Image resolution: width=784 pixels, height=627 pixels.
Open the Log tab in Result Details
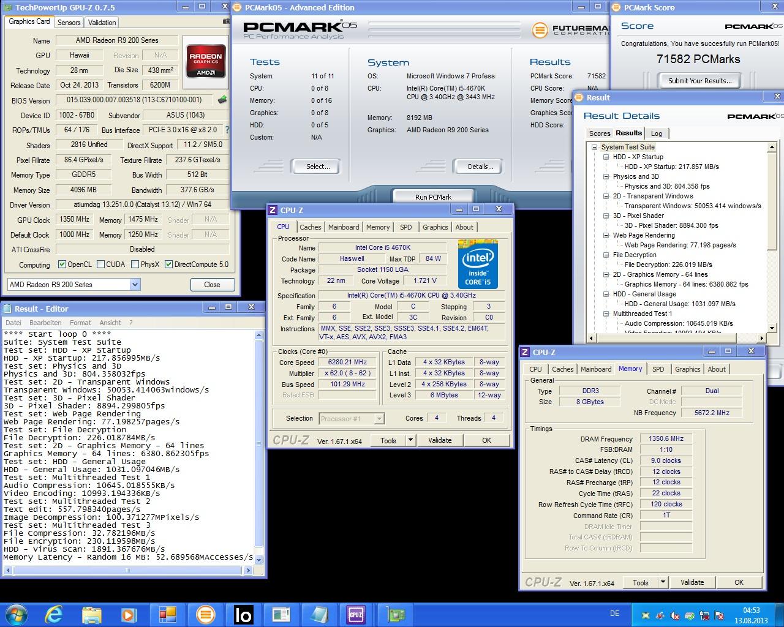pyautogui.click(x=657, y=133)
